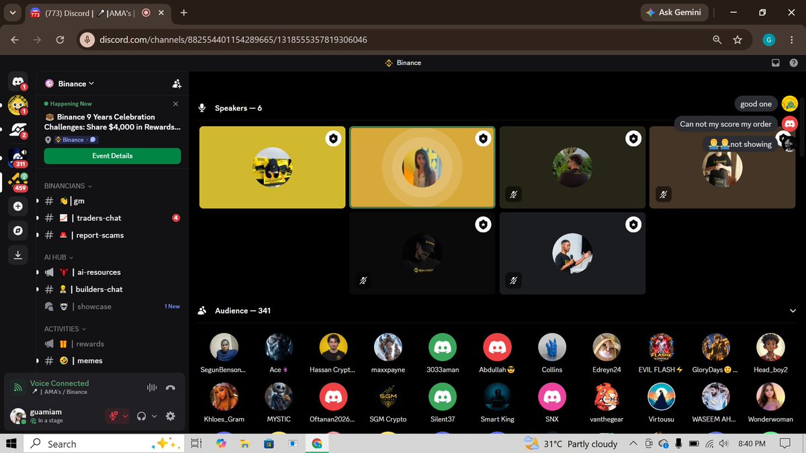Click the bookmark star in address bar
Image resolution: width=806 pixels, height=453 pixels.
(x=737, y=40)
